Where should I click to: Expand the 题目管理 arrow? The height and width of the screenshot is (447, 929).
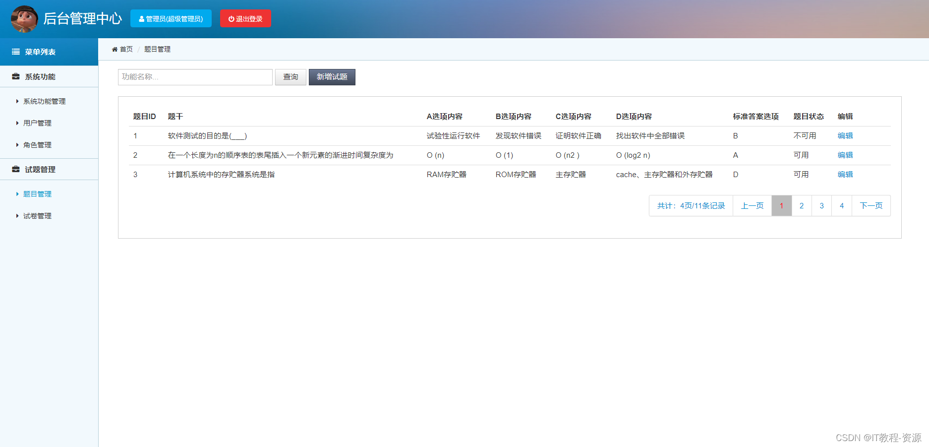(17, 194)
